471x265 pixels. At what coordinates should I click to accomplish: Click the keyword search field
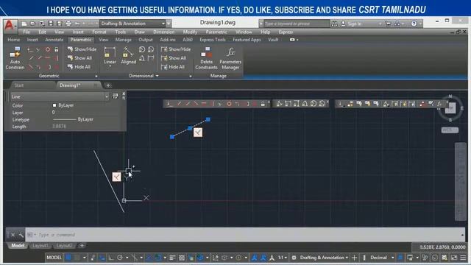point(296,24)
